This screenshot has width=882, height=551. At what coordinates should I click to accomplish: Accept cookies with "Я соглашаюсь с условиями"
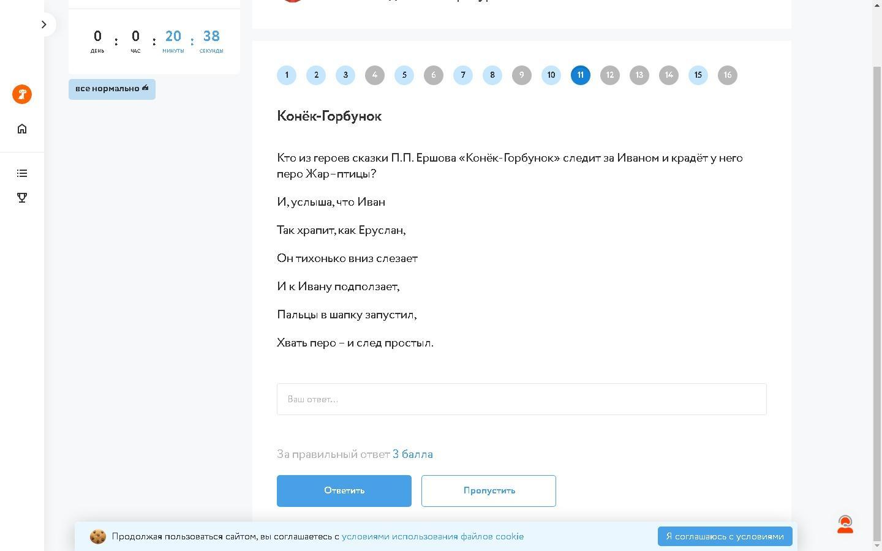coord(725,536)
